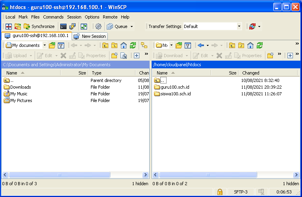Open the Commands menu

click(x=53, y=17)
